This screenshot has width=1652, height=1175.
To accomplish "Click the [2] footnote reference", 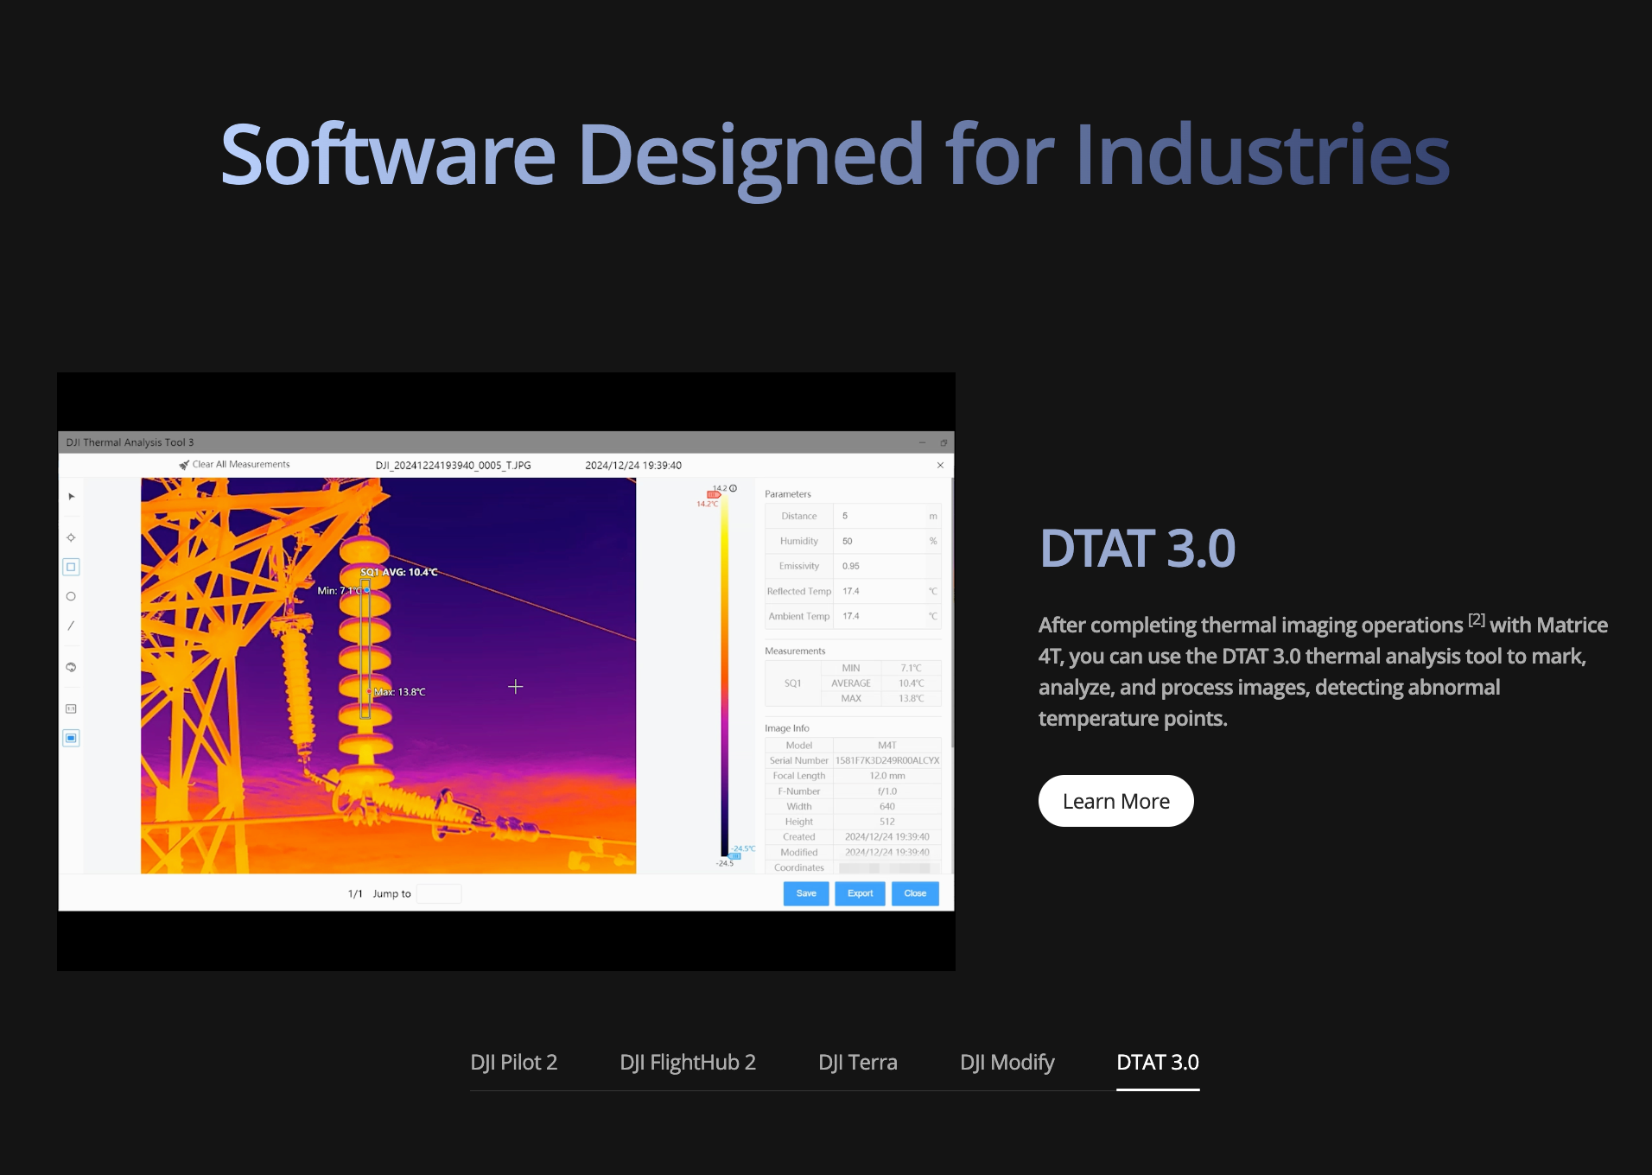I will pyautogui.click(x=1477, y=619).
